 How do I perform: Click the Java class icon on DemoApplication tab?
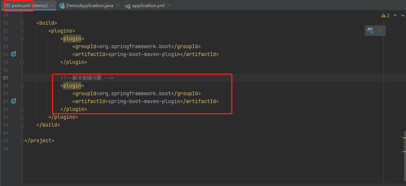(62, 6)
